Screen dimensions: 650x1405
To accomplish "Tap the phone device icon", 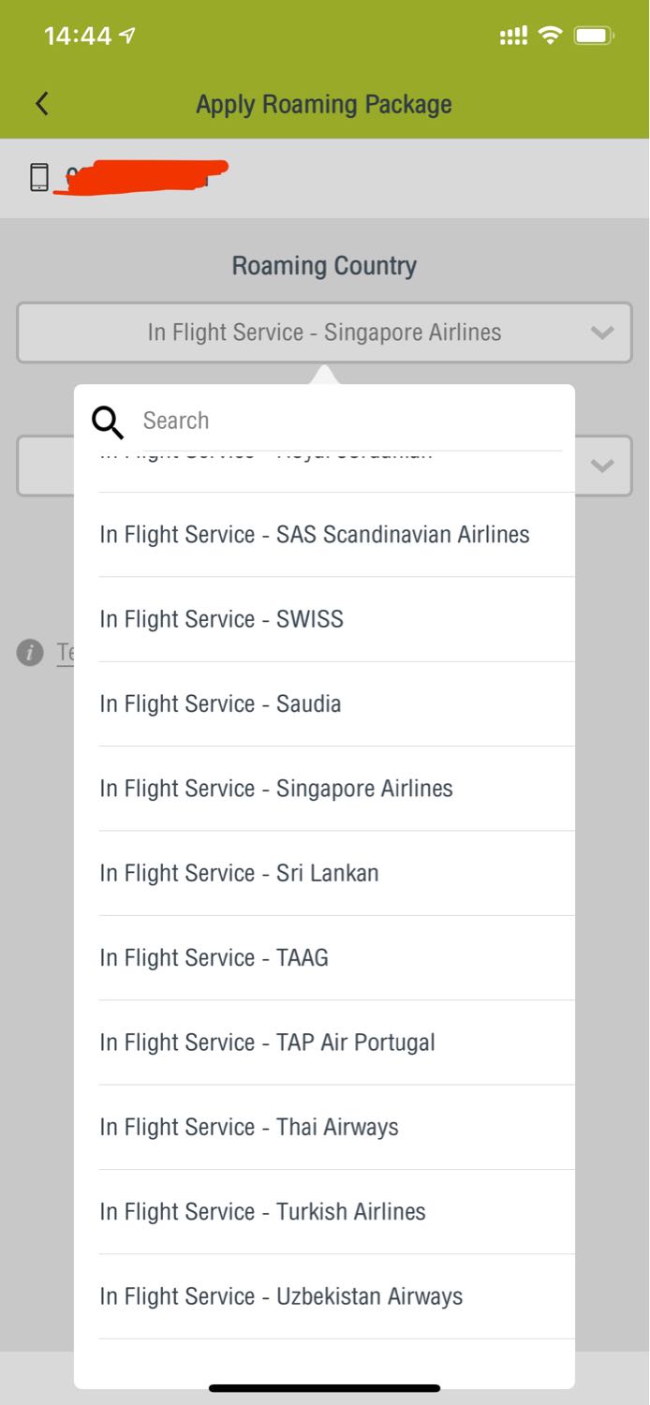I will click(x=39, y=177).
